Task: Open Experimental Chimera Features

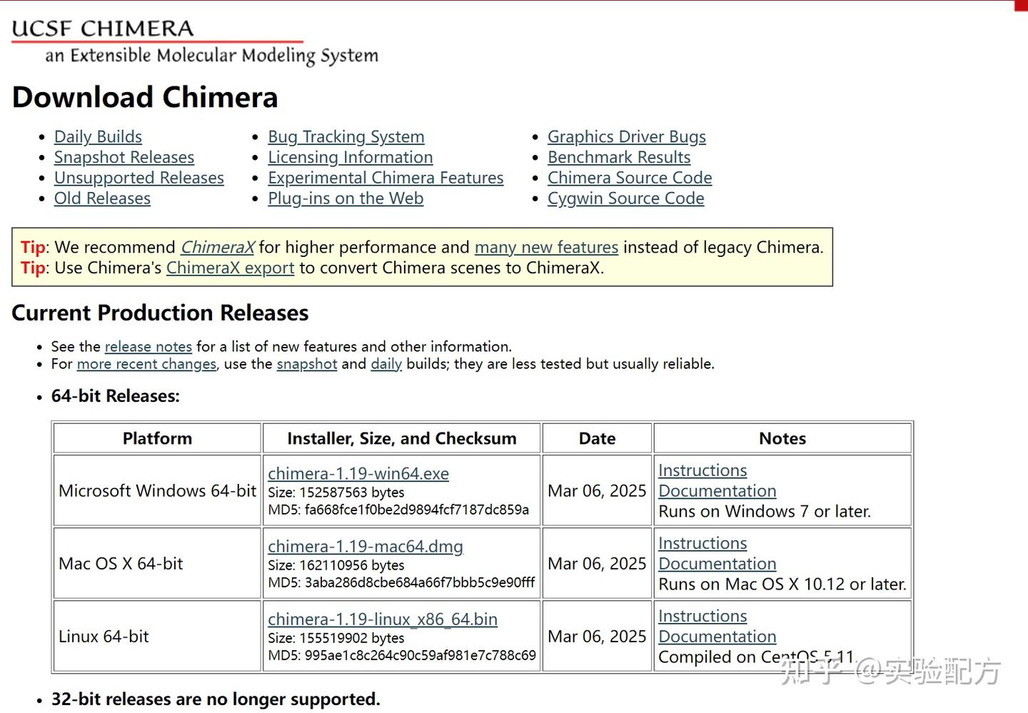Action: [385, 178]
